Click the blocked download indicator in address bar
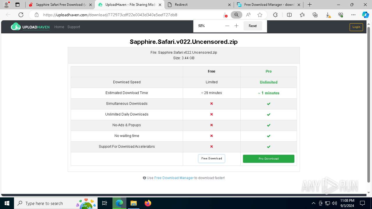The height and width of the screenshot is (209, 372). coord(225,15)
